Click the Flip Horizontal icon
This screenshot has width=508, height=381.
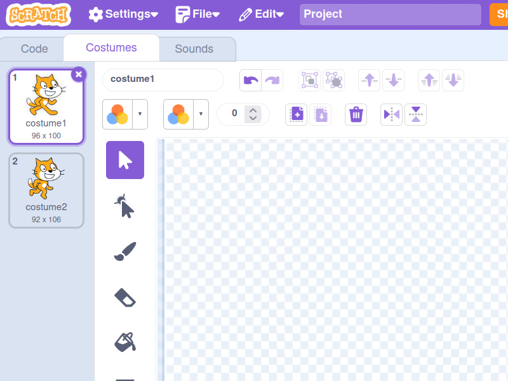pos(392,114)
